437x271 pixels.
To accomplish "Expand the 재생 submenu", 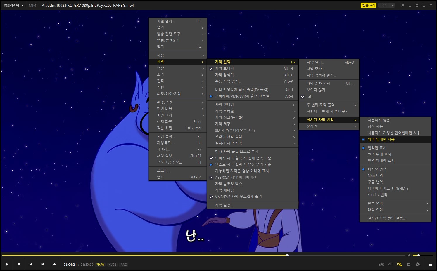I will 178,55.
